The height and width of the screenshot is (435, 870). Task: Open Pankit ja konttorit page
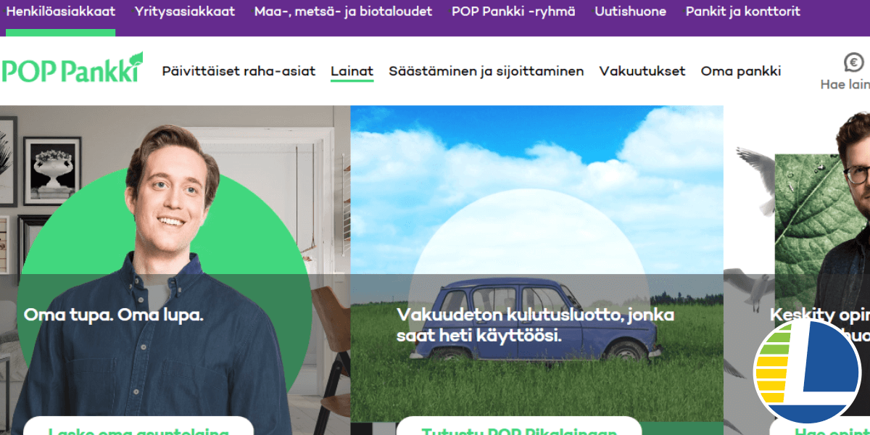[x=743, y=12]
